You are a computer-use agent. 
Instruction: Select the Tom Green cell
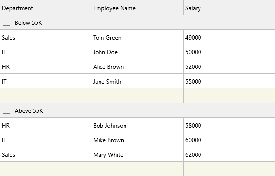[138, 37]
